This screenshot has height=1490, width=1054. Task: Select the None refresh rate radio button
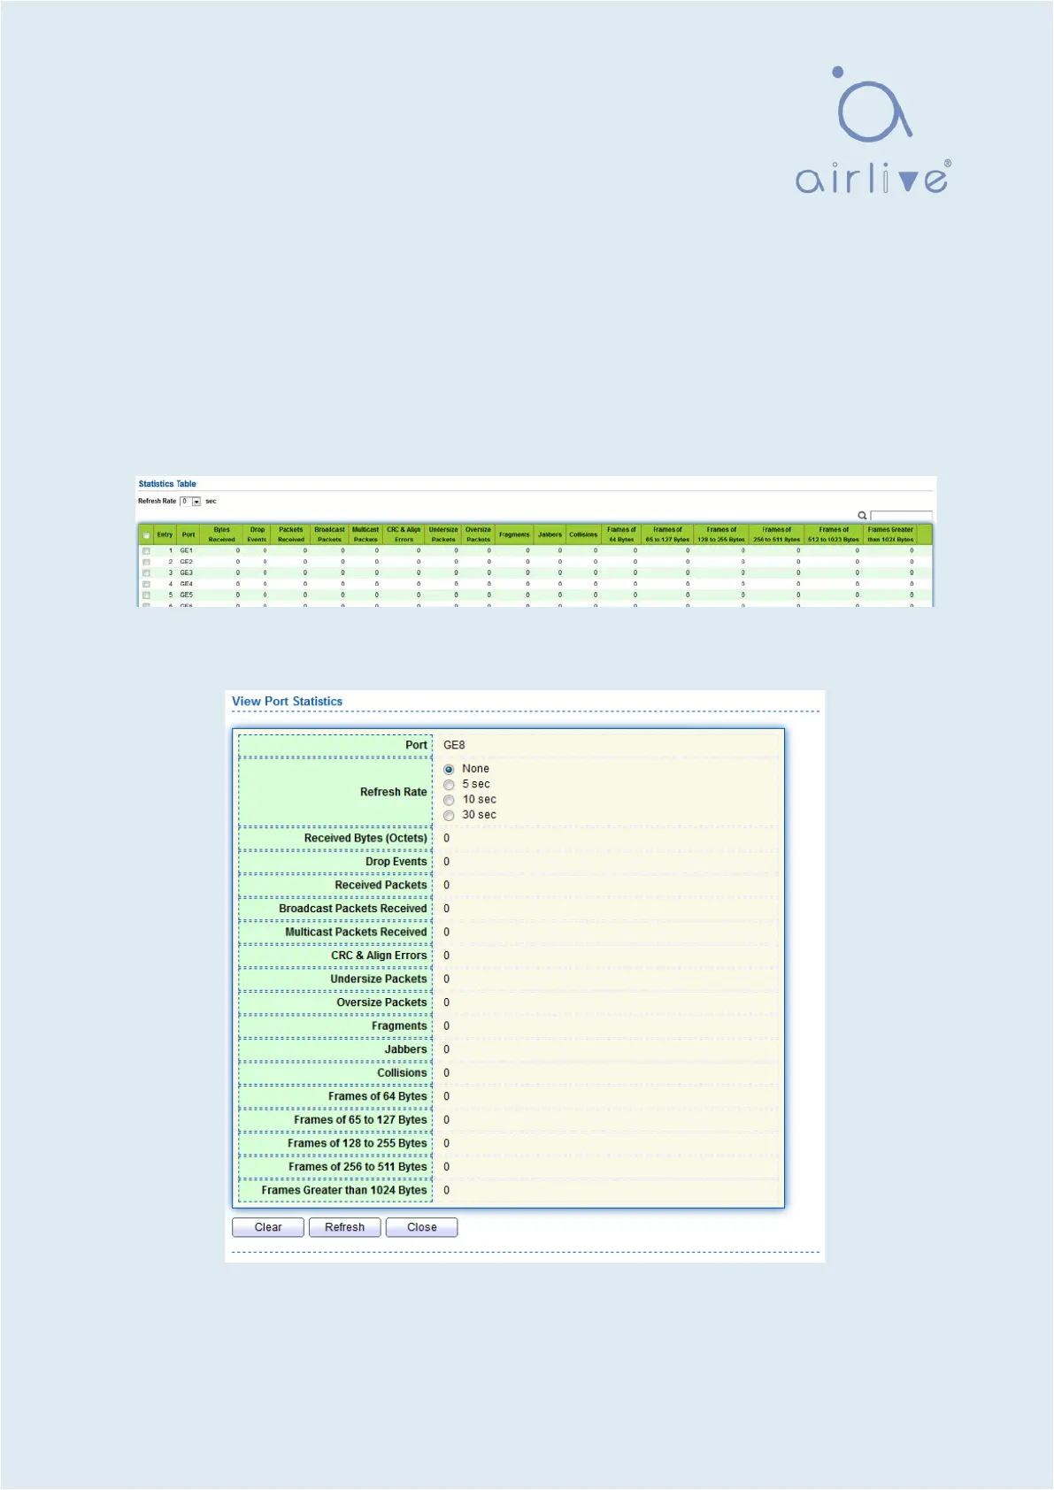click(450, 770)
